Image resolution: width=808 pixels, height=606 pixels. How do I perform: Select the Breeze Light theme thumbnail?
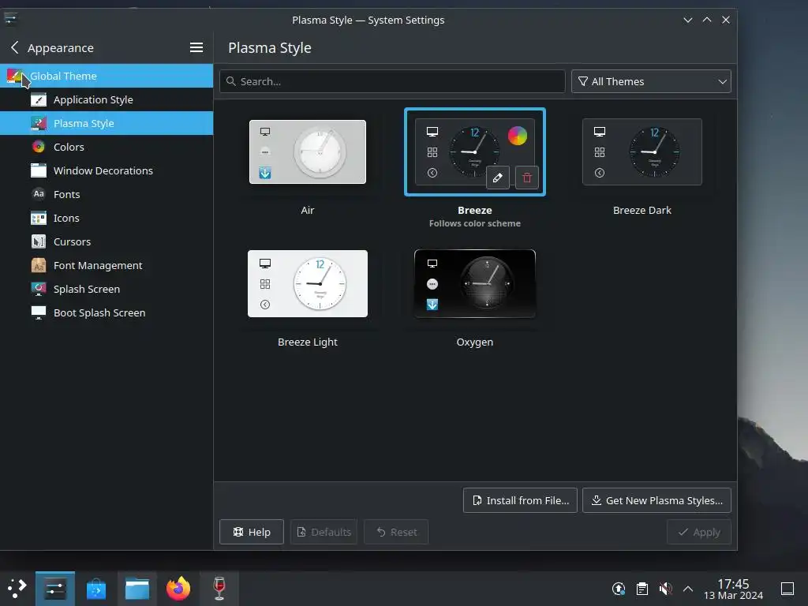pyautogui.click(x=308, y=284)
